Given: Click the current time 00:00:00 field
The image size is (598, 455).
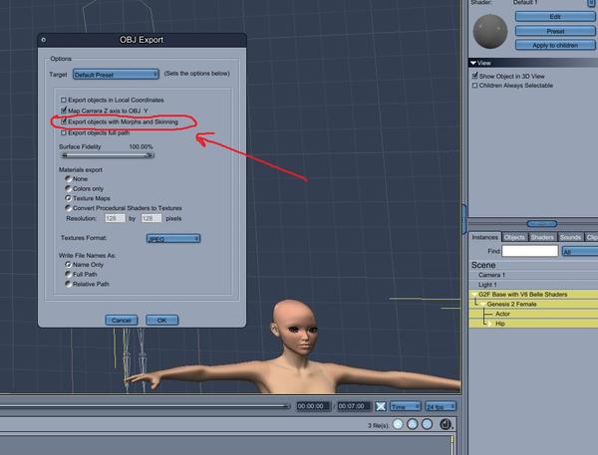Looking at the screenshot, I should [x=313, y=406].
